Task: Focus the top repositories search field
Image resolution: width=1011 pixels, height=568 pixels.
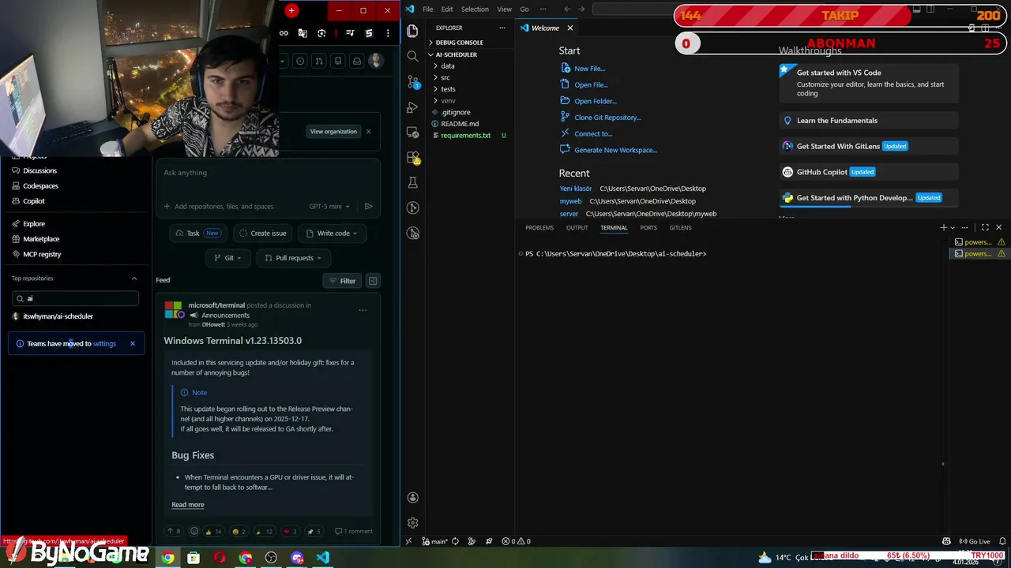Action: point(75,298)
